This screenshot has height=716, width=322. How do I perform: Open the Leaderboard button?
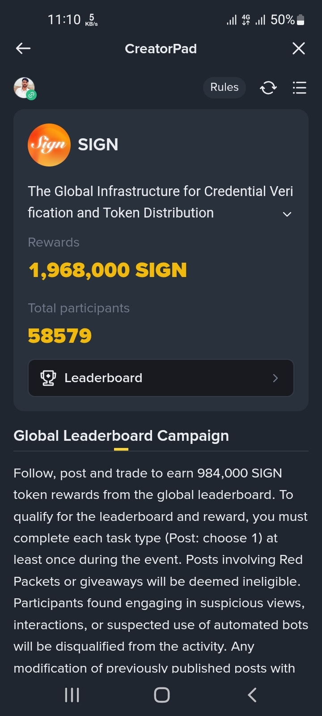(161, 378)
